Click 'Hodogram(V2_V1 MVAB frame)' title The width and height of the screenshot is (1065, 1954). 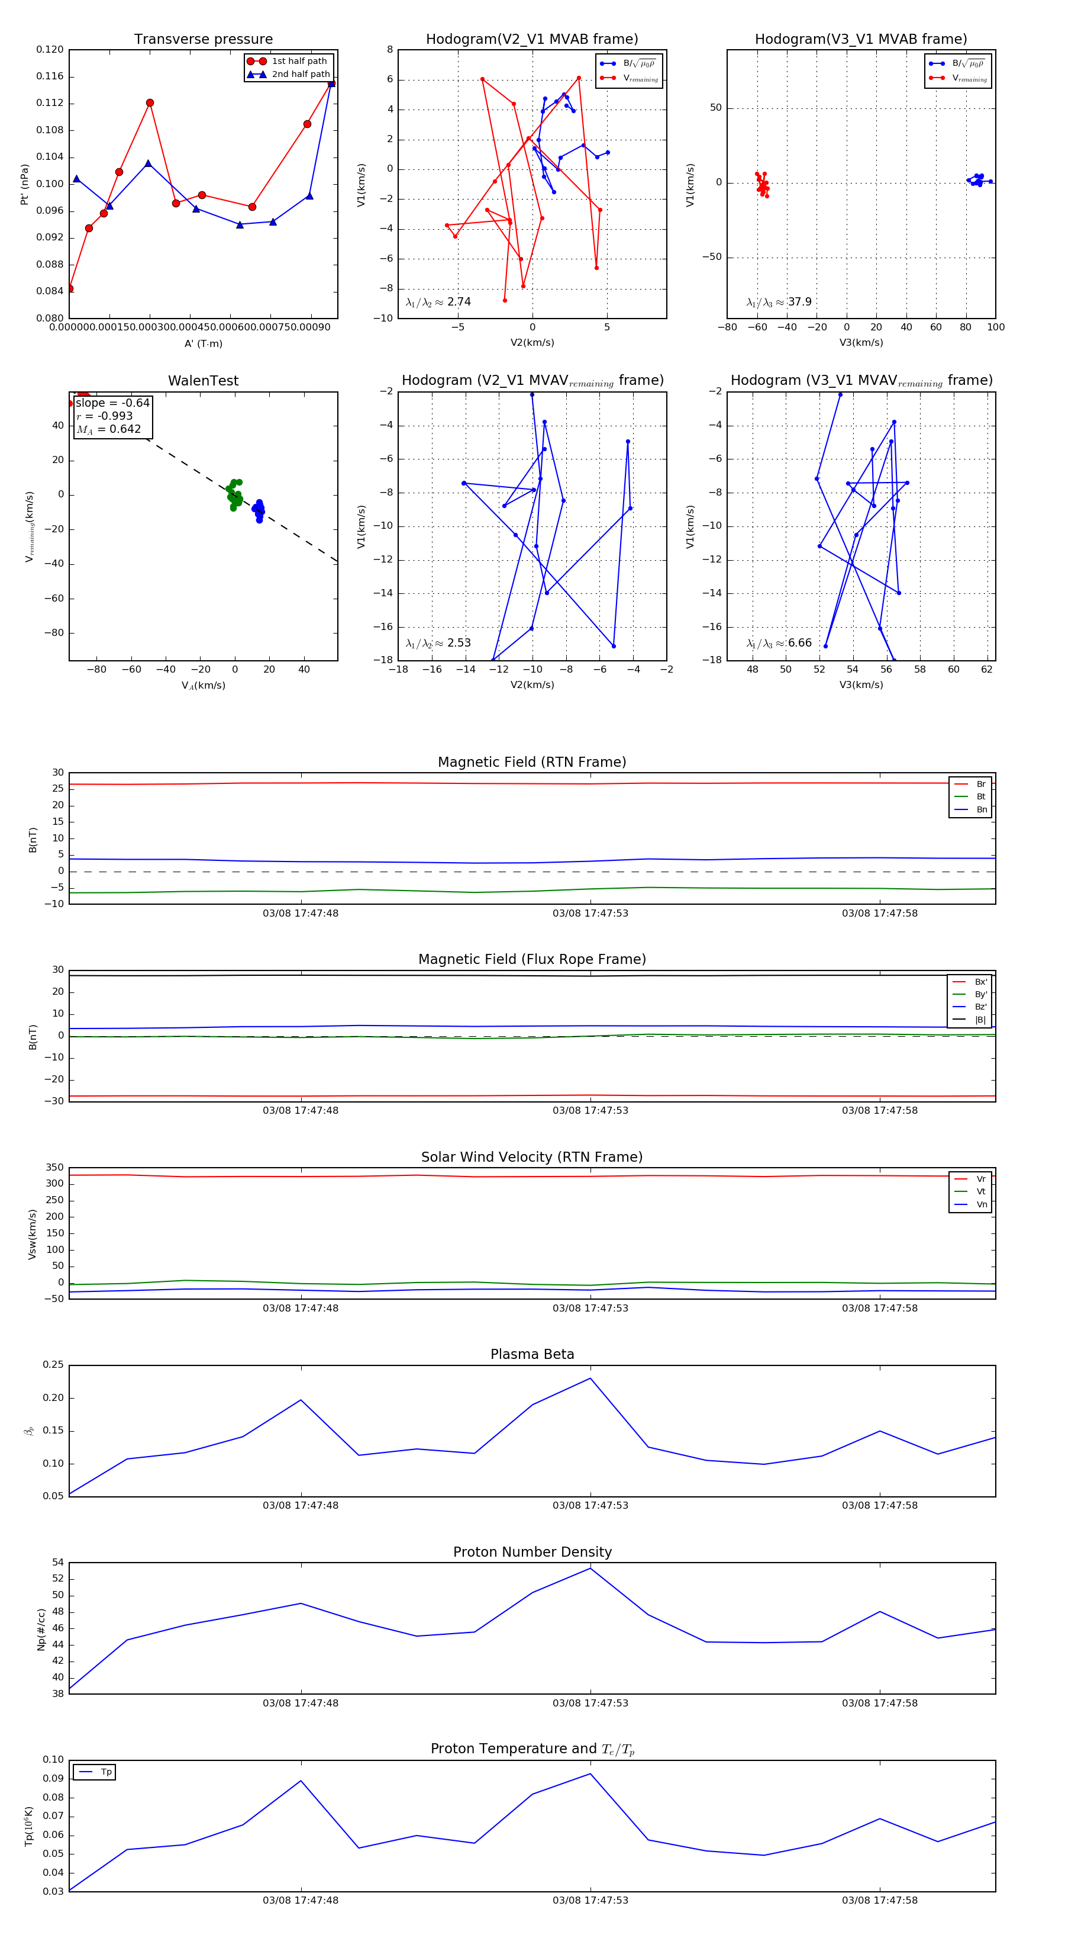[x=532, y=40]
